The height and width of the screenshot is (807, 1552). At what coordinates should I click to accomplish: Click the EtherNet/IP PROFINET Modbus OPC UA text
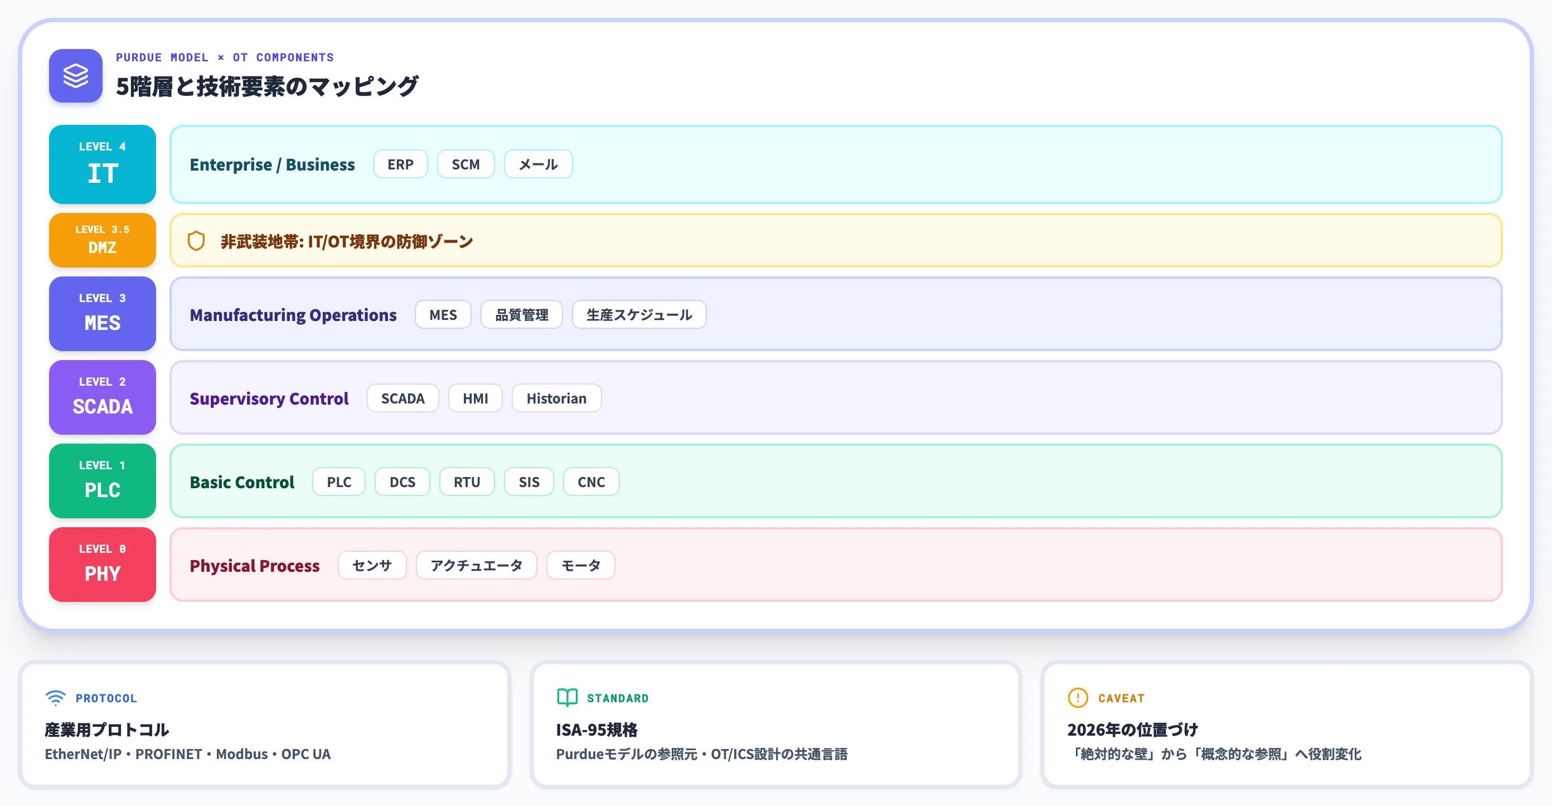[188, 754]
